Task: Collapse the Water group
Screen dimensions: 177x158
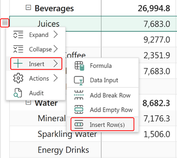Action: tap(28, 102)
